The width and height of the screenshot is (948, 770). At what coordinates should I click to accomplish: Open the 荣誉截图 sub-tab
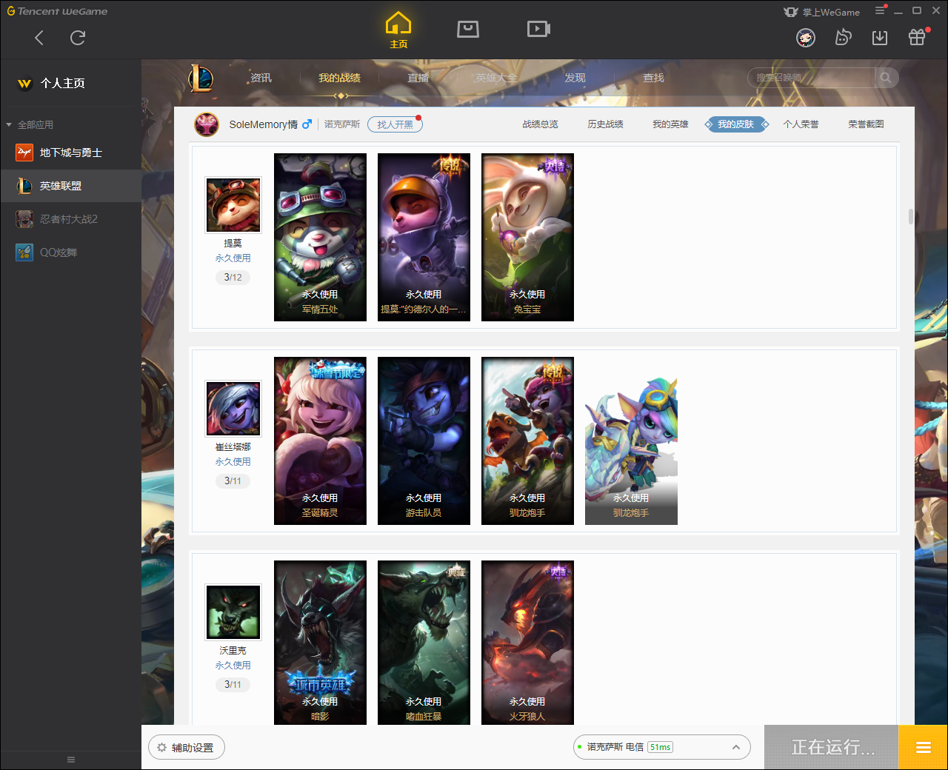pyautogui.click(x=866, y=124)
